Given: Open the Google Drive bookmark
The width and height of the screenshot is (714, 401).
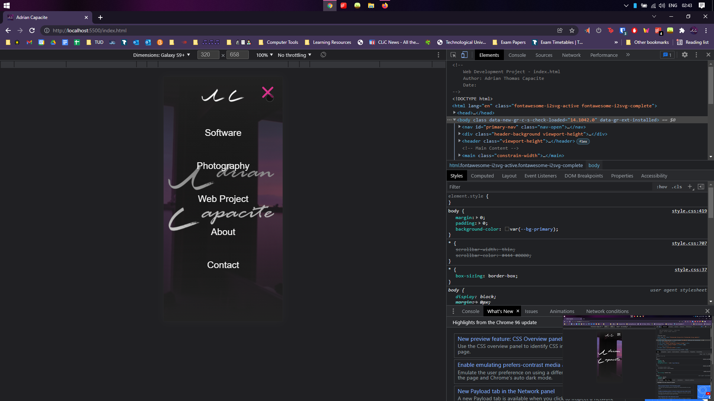Looking at the screenshot, I should coord(53,42).
